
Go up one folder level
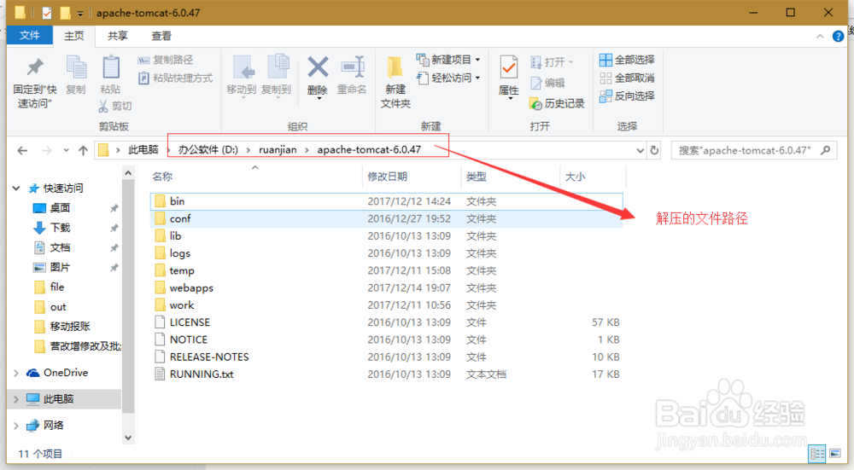click(x=83, y=150)
